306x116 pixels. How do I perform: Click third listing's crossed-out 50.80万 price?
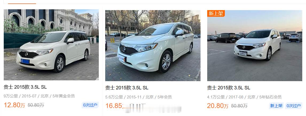click(x=240, y=106)
